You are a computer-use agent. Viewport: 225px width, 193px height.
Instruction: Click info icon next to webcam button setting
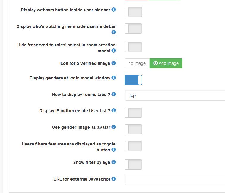click(x=114, y=10)
